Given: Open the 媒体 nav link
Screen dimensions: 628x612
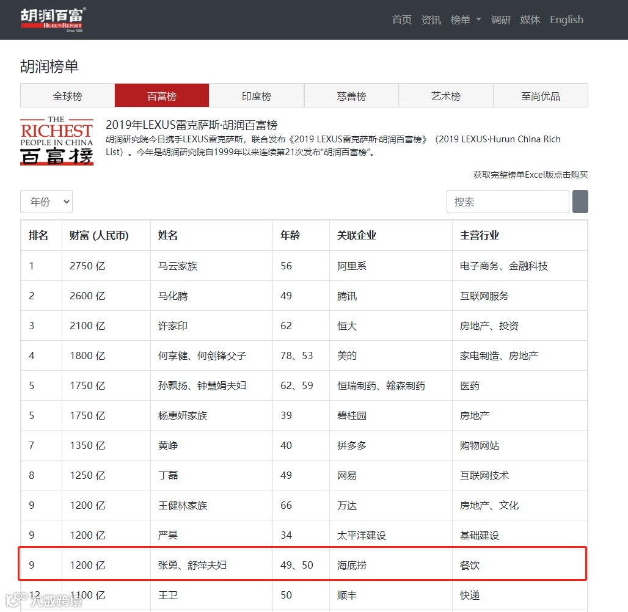Looking at the screenshot, I should [x=530, y=20].
